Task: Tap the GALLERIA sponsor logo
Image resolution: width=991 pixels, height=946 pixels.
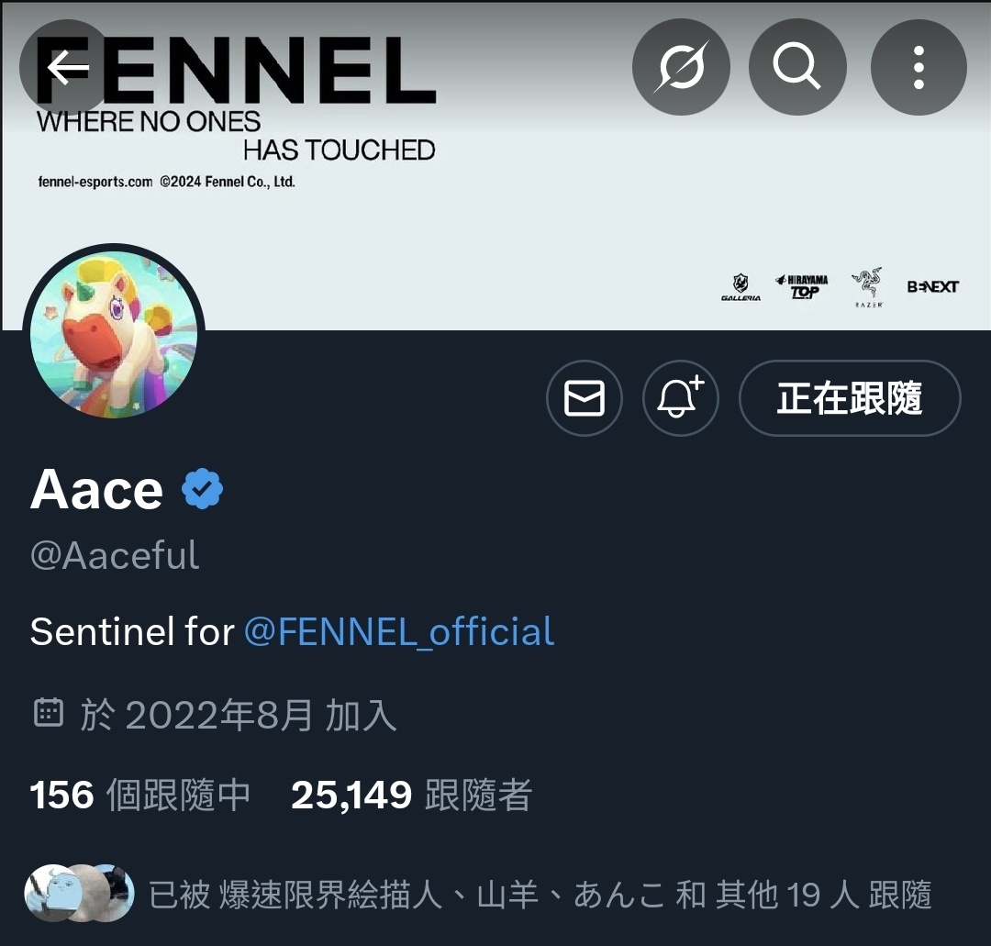Action: click(740, 287)
